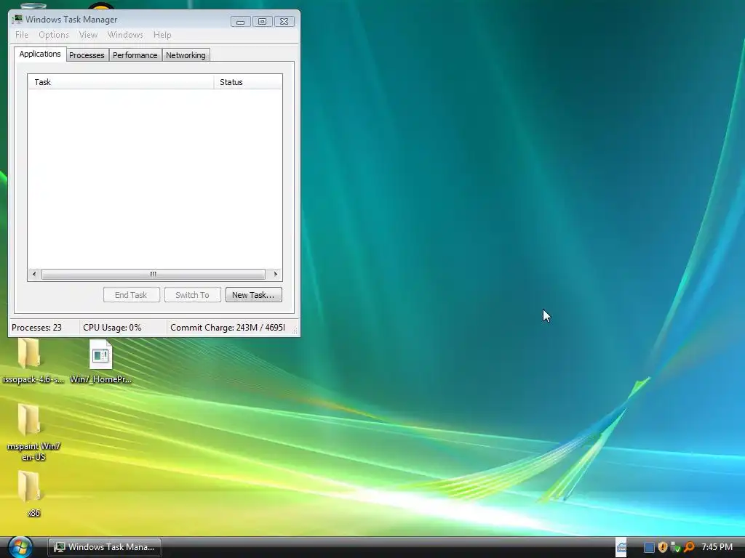This screenshot has height=558, width=745.
Task: Click the keyboard language bar icon in taskbar
Action: [x=621, y=547]
